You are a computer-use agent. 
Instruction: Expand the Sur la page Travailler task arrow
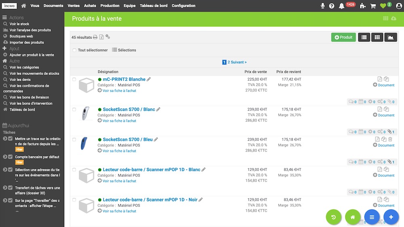[5, 200]
